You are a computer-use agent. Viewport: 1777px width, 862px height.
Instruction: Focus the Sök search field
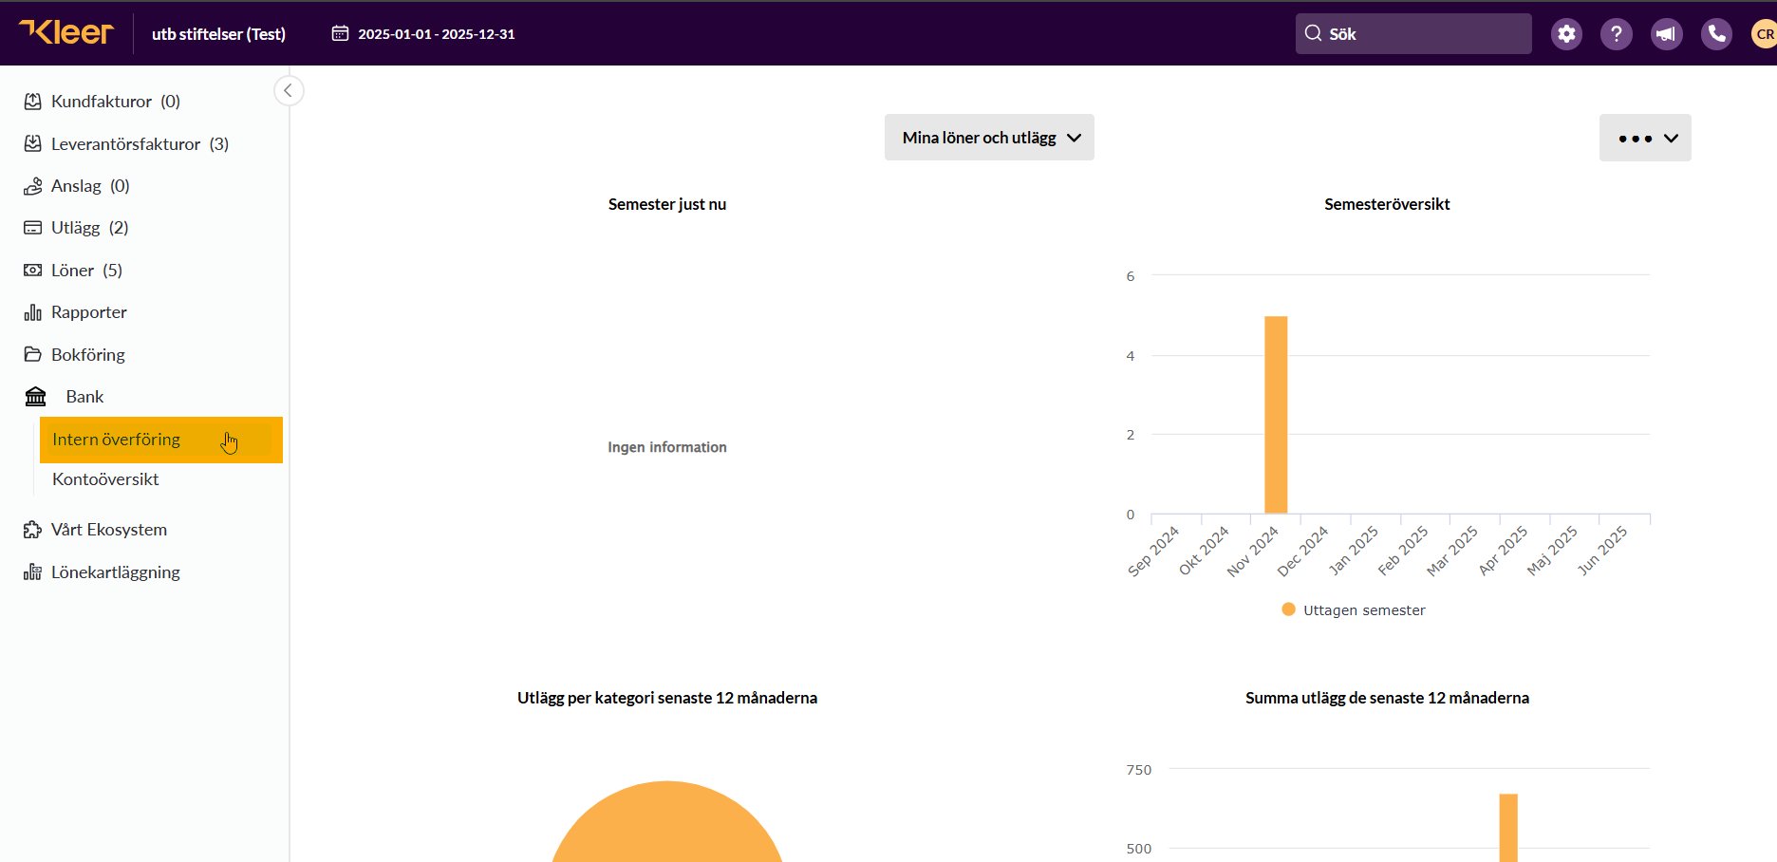pos(1413,34)
